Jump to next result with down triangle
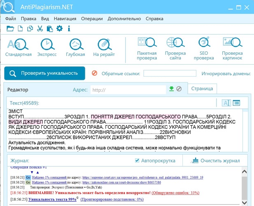The image size is (254, 206). pyautogui.click(x=32, y=172)
